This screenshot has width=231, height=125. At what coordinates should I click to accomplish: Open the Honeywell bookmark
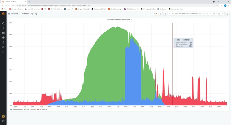tap(16, 9)
